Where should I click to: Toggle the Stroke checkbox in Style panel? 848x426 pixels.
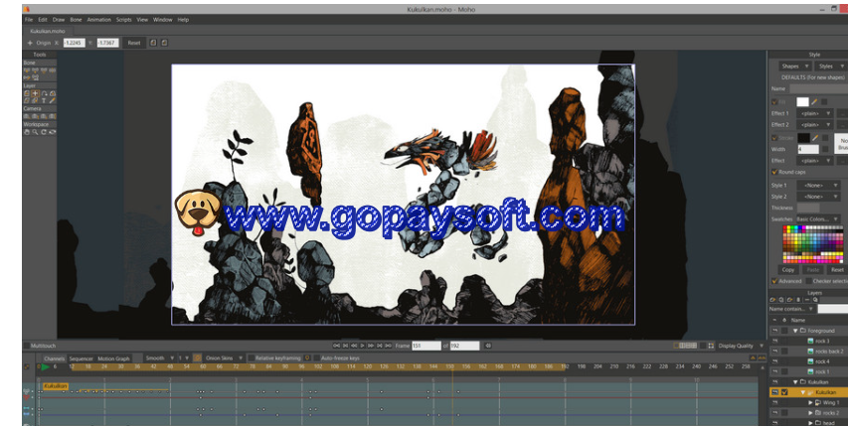tap(773, 138)
